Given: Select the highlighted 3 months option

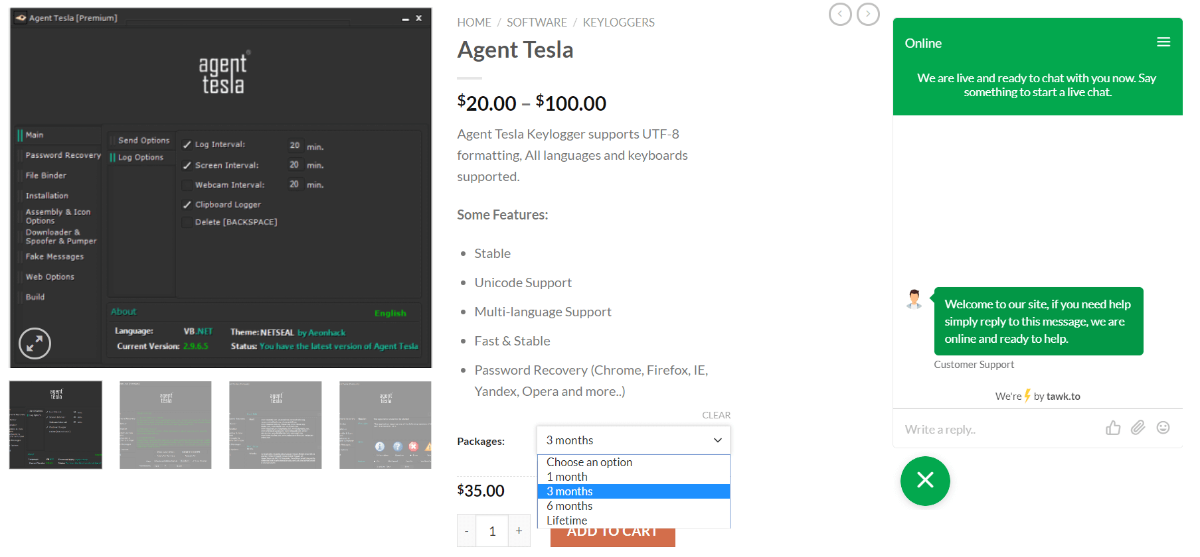Looking at the screenshot, I should point(634,491).
